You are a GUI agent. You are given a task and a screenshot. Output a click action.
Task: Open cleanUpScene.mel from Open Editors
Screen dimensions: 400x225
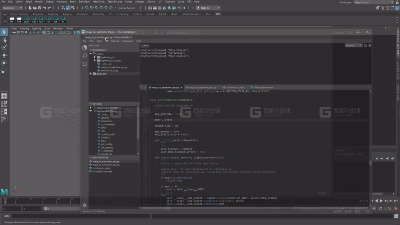click(x=102, y=172)
